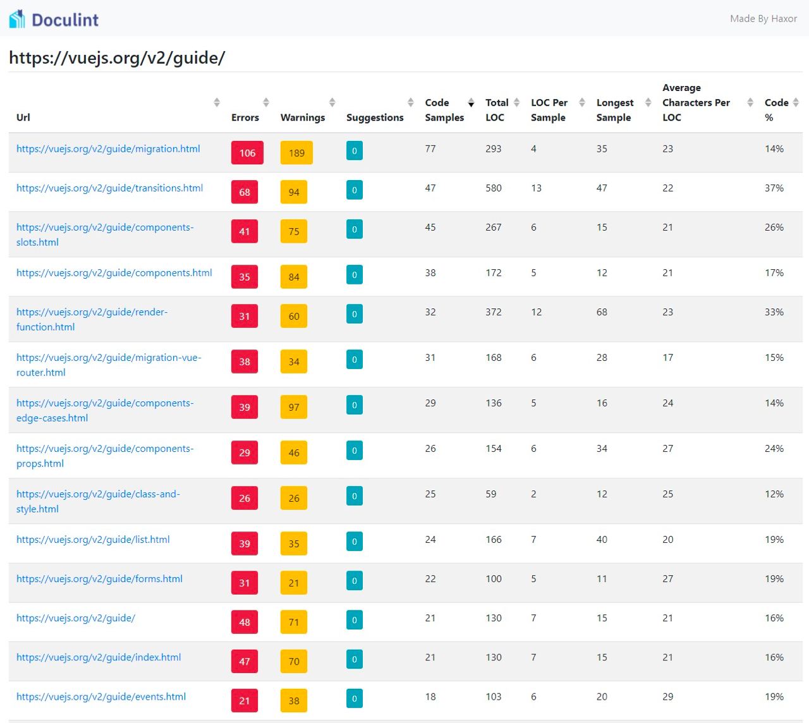Open the events.html guide link
This screenshot has width=809, height=723.
[101, 696]
